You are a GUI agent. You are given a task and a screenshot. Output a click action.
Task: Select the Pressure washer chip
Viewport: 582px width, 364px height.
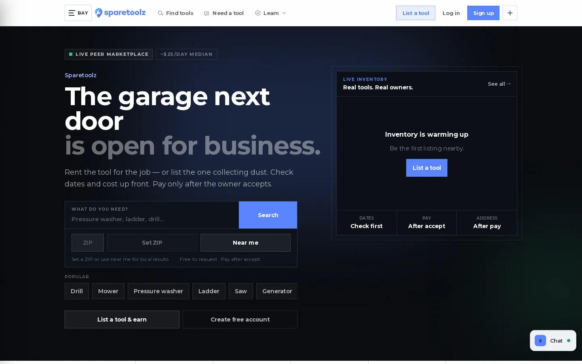point(158,291)
